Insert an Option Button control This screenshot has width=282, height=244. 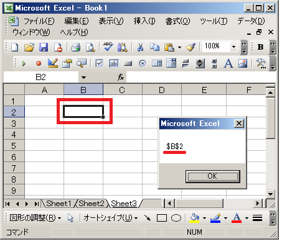pyautogui.click(x=142, y=63)
